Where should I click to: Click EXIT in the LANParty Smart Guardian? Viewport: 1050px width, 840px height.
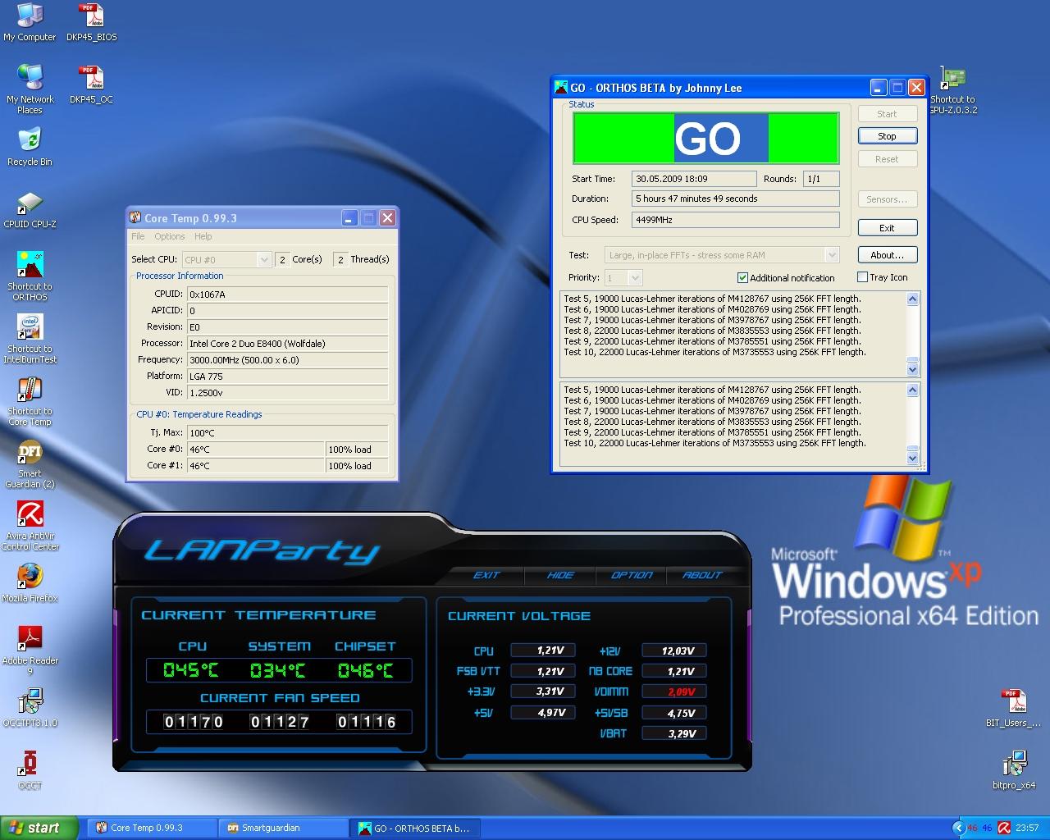pyautogui.click(x=486, y=575)
